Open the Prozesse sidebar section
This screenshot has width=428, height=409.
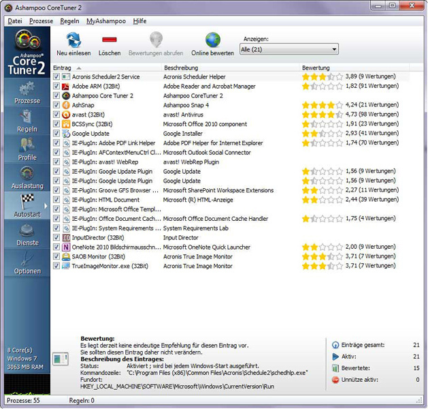pos(27,92)
